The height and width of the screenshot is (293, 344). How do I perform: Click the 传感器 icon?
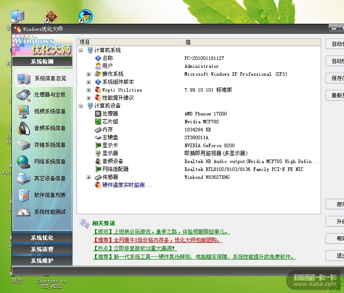click(98, 177)
